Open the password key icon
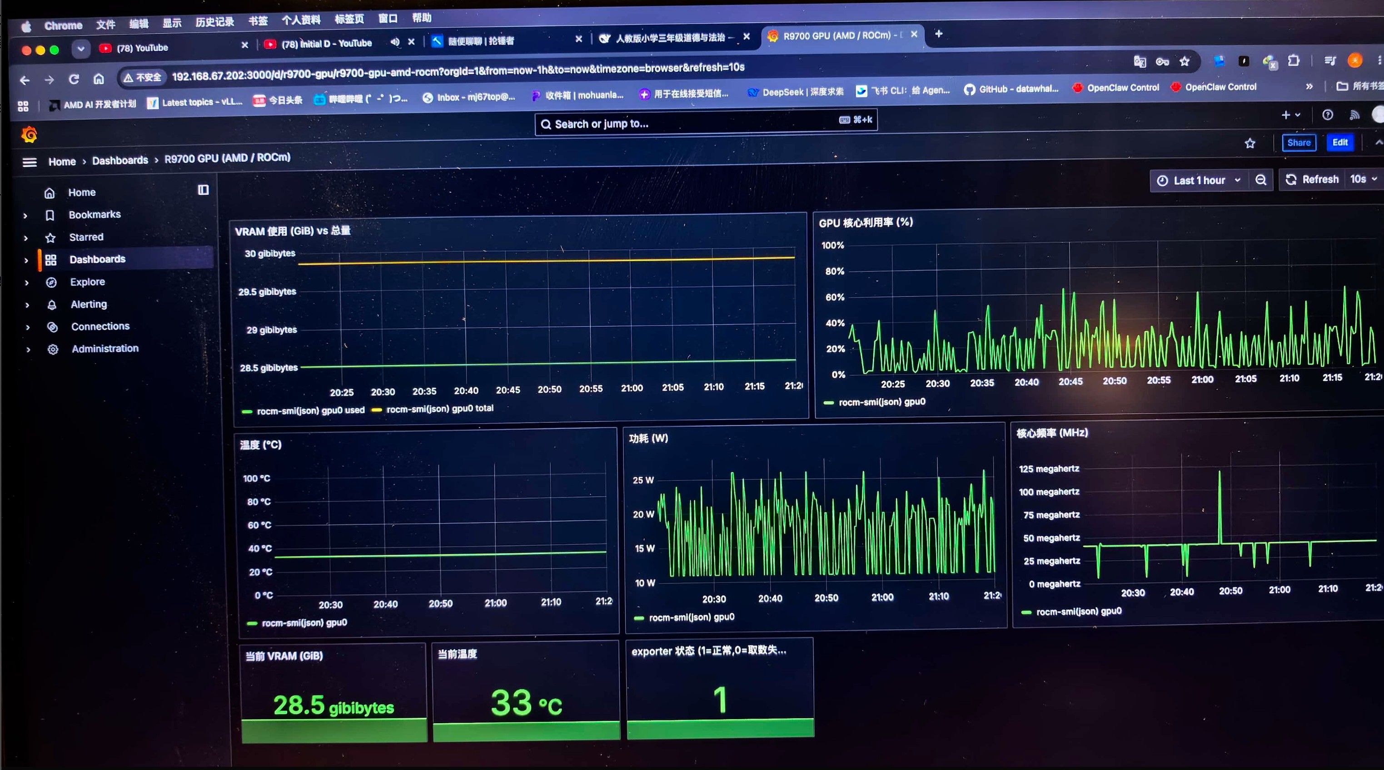 pos(1162,62)
